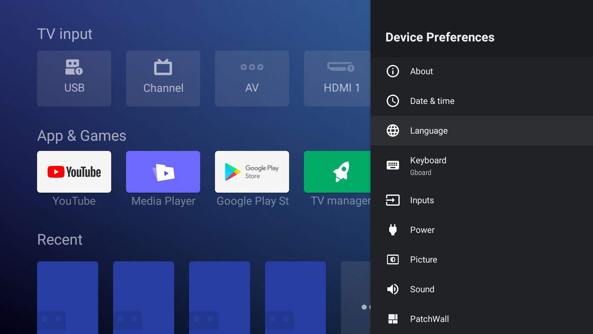Click the PatchWall grid icon
593x334 pixels.
pos(393,319)
